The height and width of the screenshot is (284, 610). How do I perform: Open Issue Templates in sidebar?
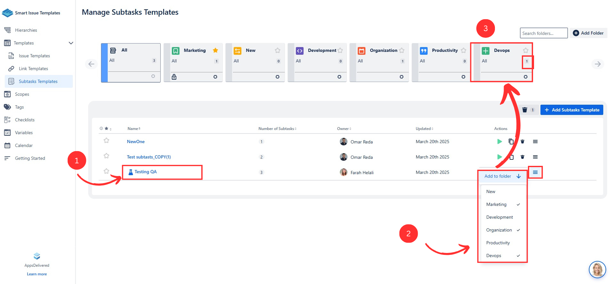coord(34,56)
